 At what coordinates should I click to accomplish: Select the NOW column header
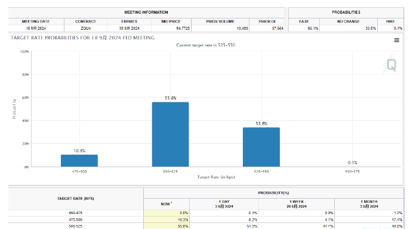click(167, 204)
